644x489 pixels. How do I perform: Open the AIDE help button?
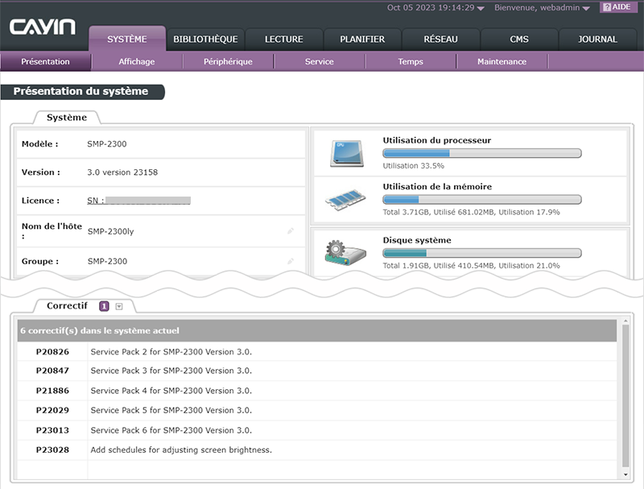[616, 7]
